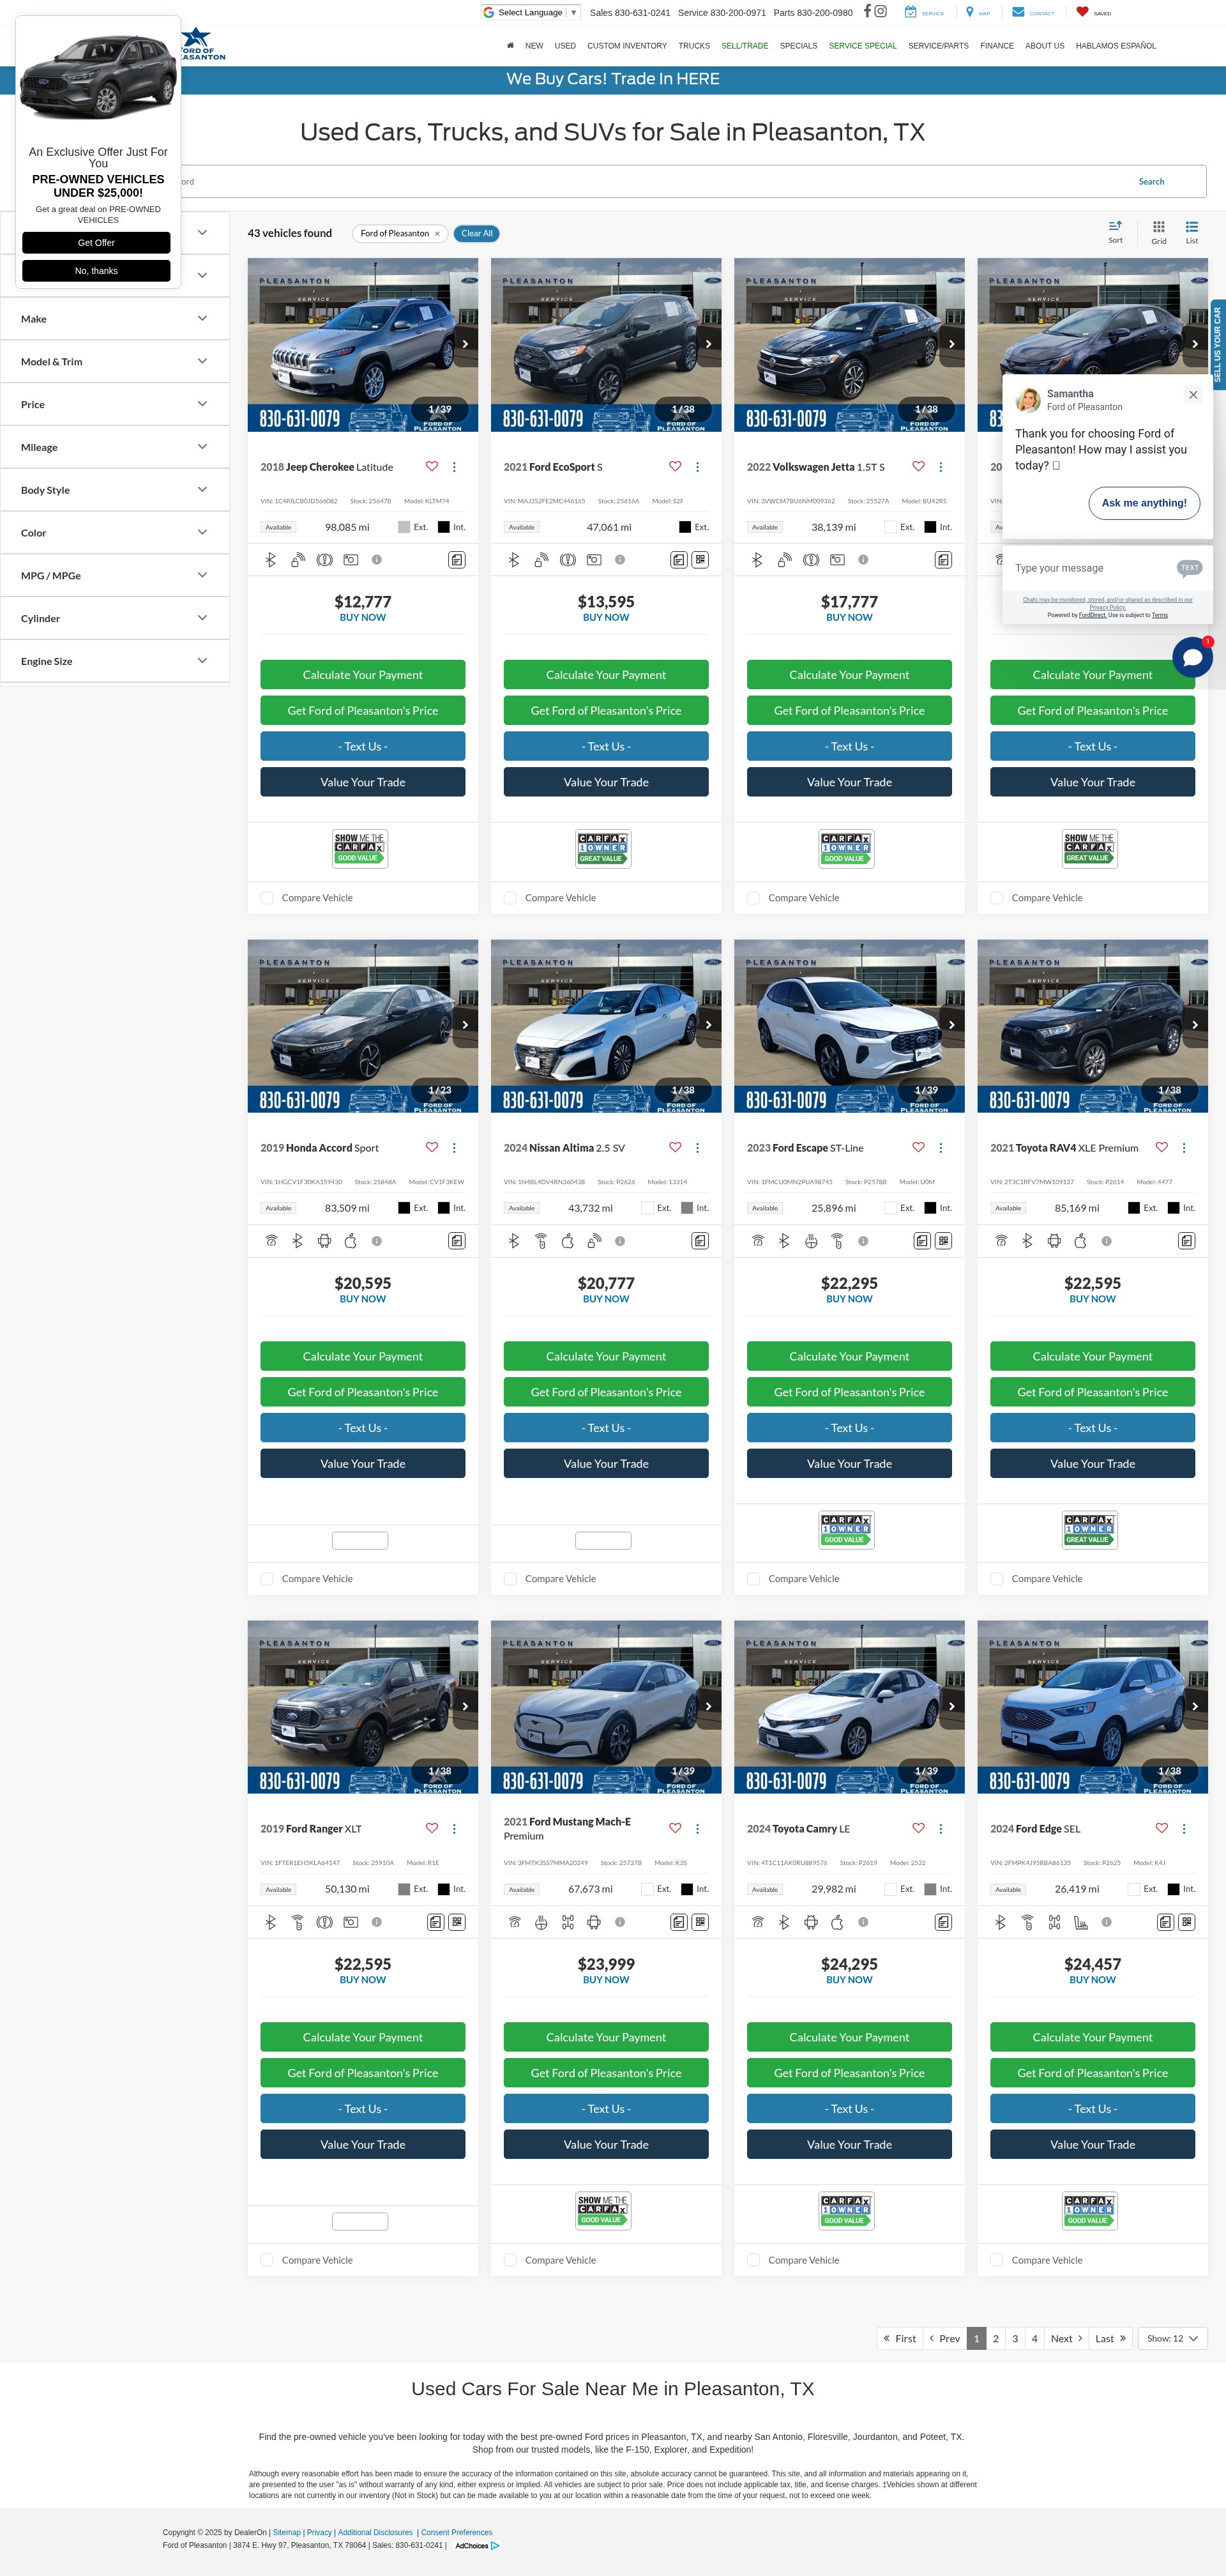
Task: Click exterior color swatch for Jeep Cherokee
Action: click(403, 527)
